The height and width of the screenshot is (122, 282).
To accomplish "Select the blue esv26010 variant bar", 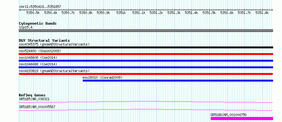I will click(178, 81).
